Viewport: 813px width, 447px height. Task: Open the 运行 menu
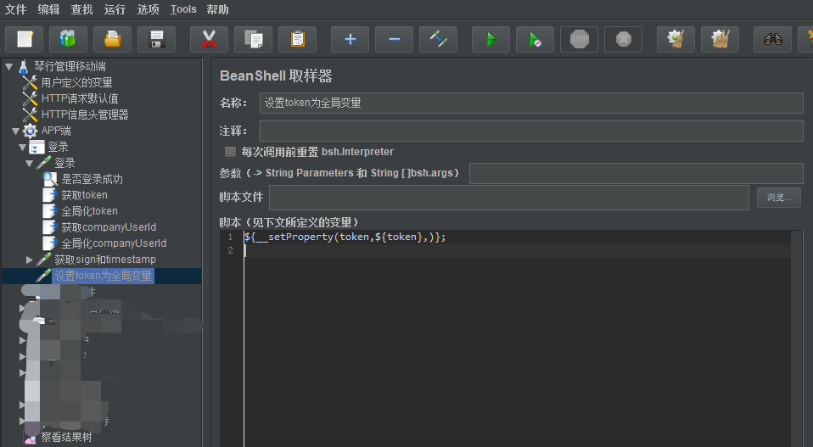pyautogui.click(x=115, y=9)
